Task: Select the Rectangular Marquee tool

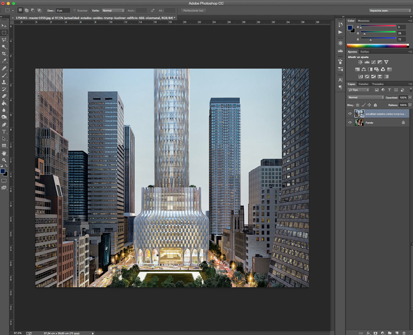Action: pyautogui.click(x=4, y=33)
